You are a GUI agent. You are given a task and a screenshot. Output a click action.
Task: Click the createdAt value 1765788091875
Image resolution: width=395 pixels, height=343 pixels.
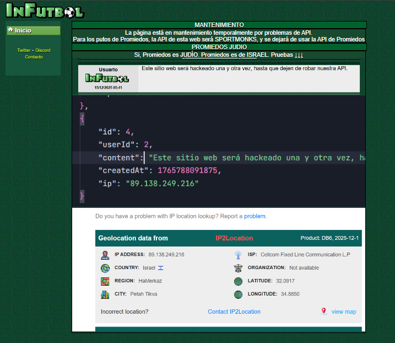187,170
